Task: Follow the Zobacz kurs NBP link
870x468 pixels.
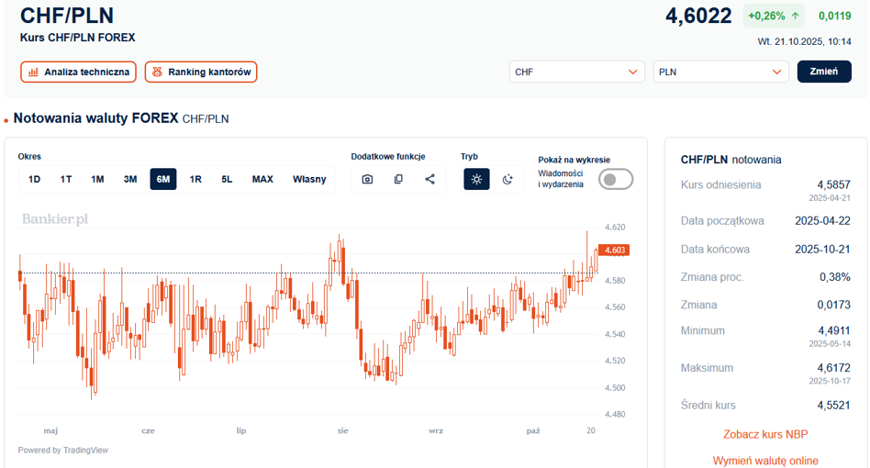Action: (x=765, y=434)
